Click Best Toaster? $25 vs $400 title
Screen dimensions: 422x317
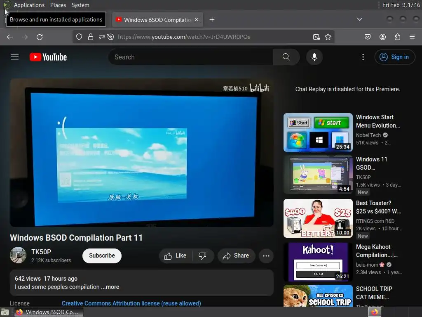(x=378, y=207)
